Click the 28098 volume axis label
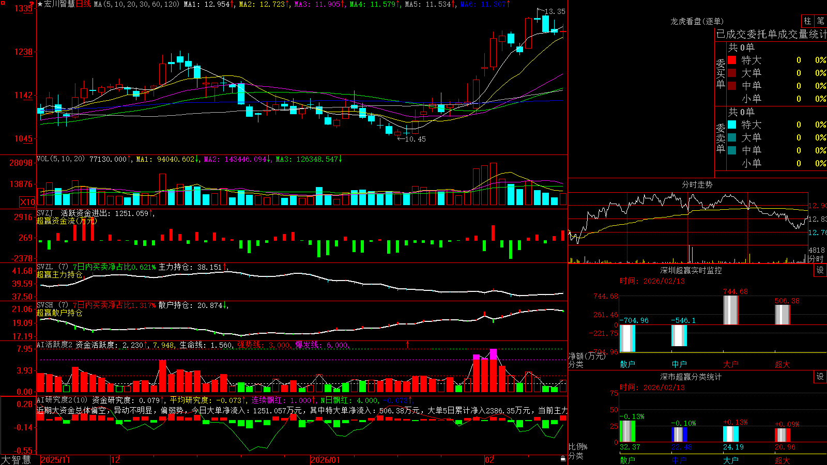 [x=21, y=163]
